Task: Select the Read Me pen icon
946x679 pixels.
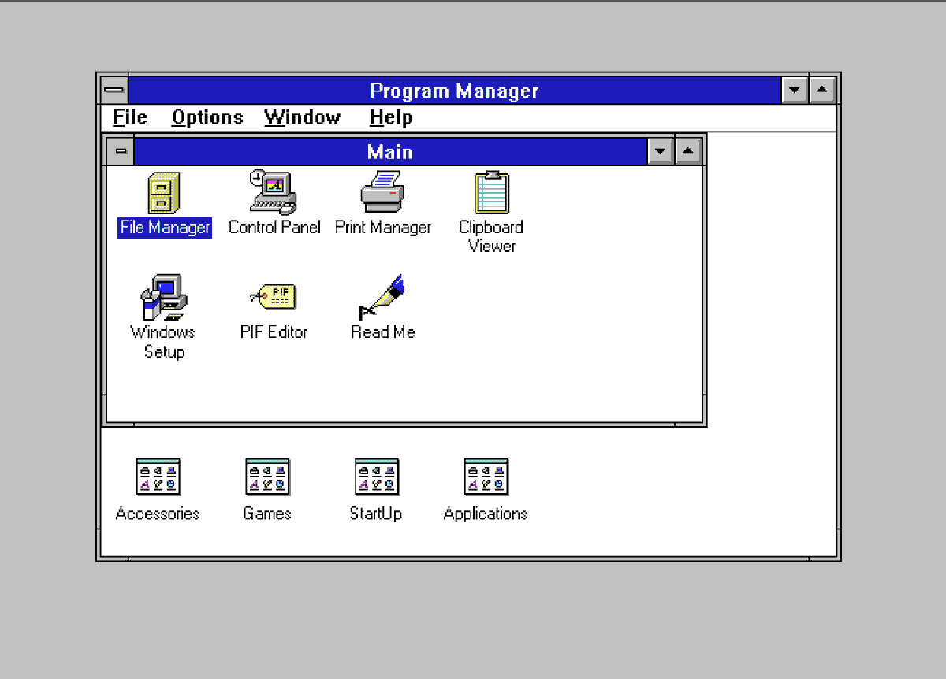Action: pos(382,297)
